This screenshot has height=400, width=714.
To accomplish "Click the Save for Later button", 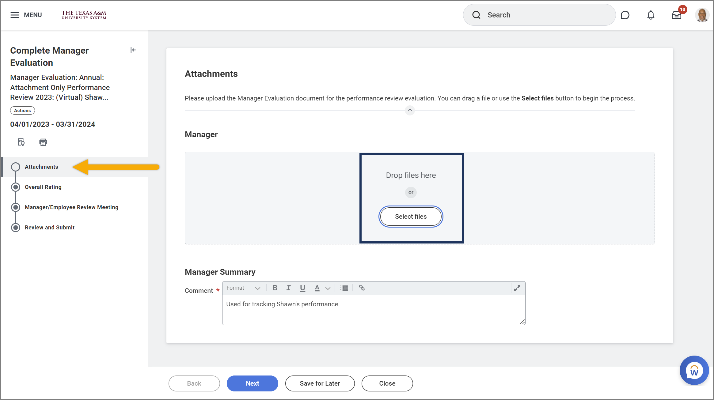I will tap(320, 383).
